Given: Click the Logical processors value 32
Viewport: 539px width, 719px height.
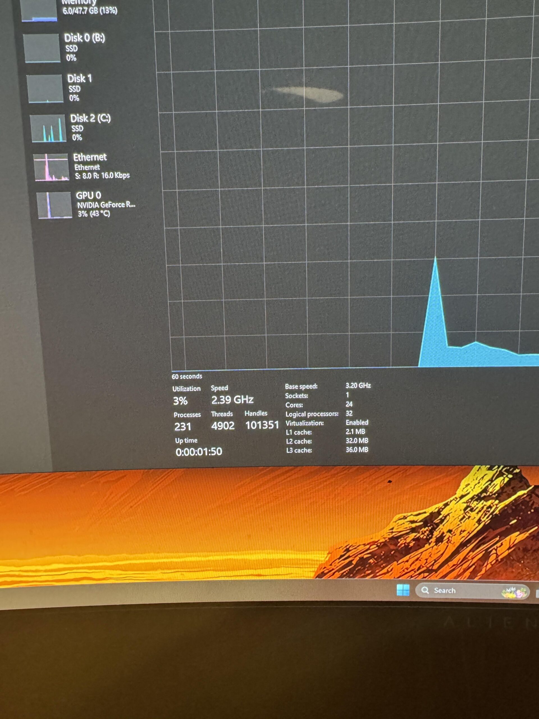Looking at the screenshot, I should coord(349,413).
